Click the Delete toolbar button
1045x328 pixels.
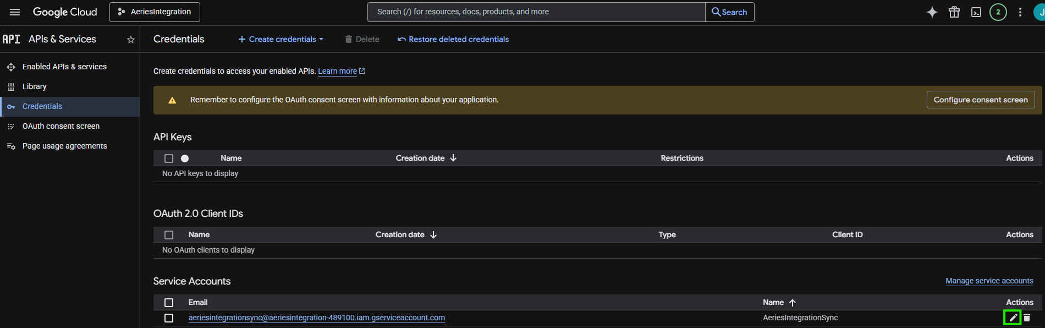pos(362,39)
